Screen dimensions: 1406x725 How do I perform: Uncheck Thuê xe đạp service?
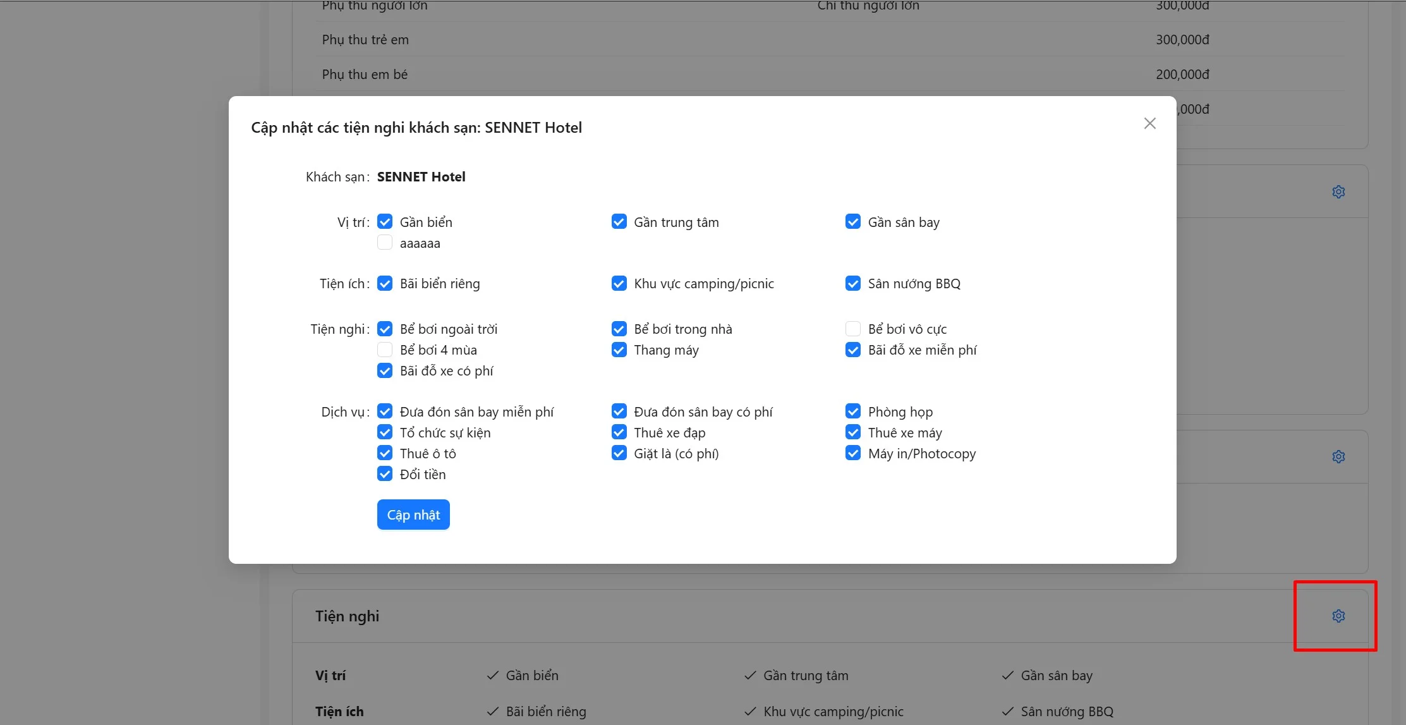619,432
